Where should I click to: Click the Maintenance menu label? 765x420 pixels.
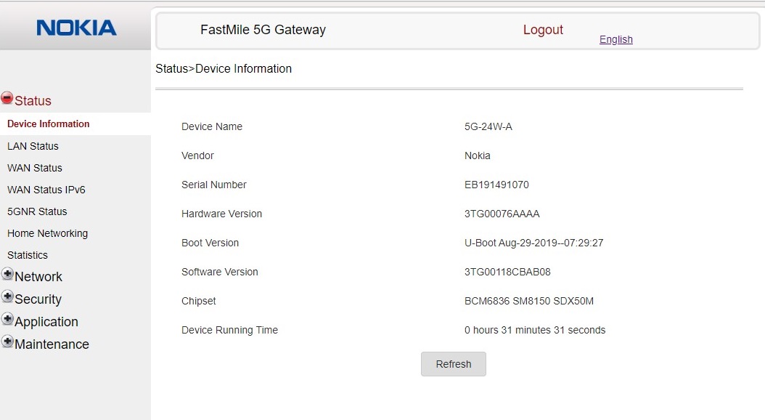click(x=52, y=344)
